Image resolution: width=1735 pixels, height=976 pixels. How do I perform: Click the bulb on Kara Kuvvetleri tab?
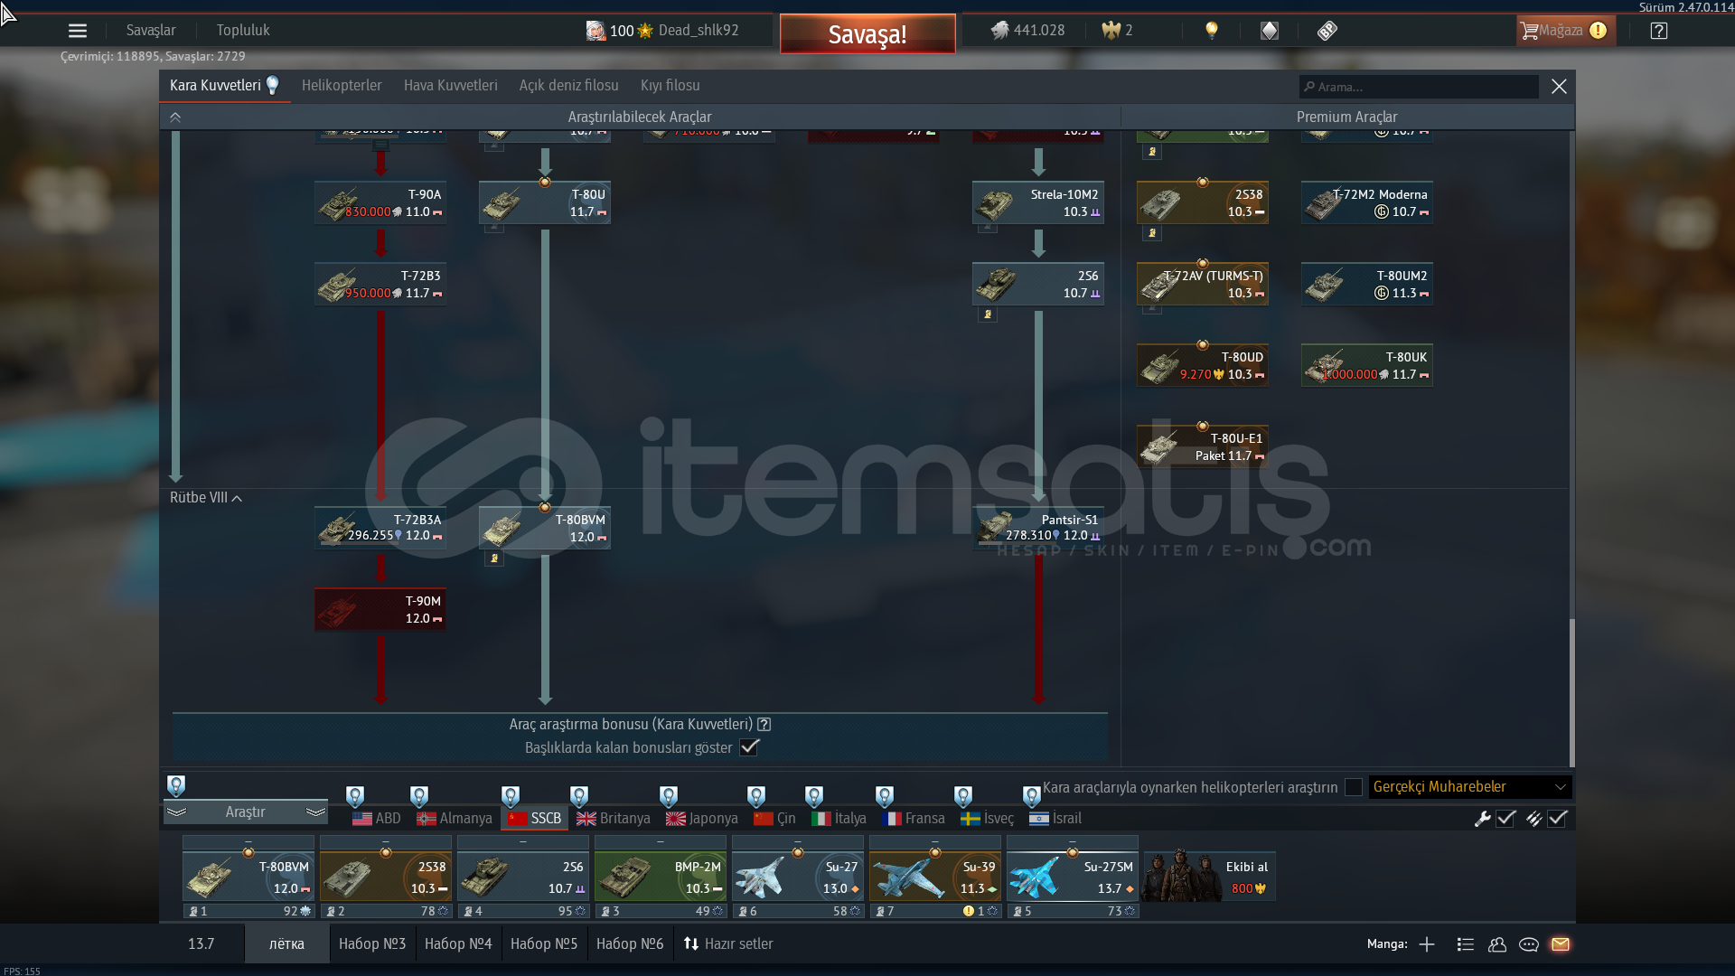(273, 85)
